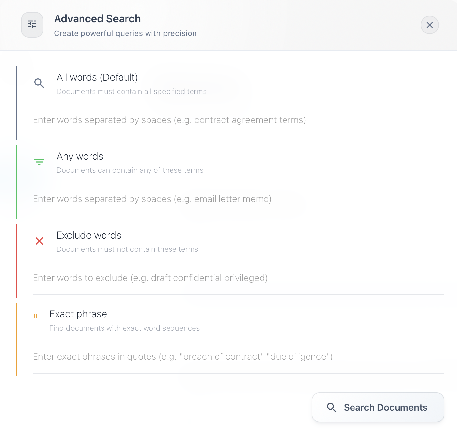457x430 pixels.
Task: Click the green filter icon for Any words
Action: click(x=39, y=162)
